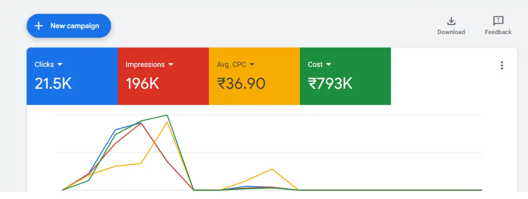Image resolution: width=528 pixels, height=199 pixels.
Task: Click the Download arrow icon
Action: tap(451, 21)
